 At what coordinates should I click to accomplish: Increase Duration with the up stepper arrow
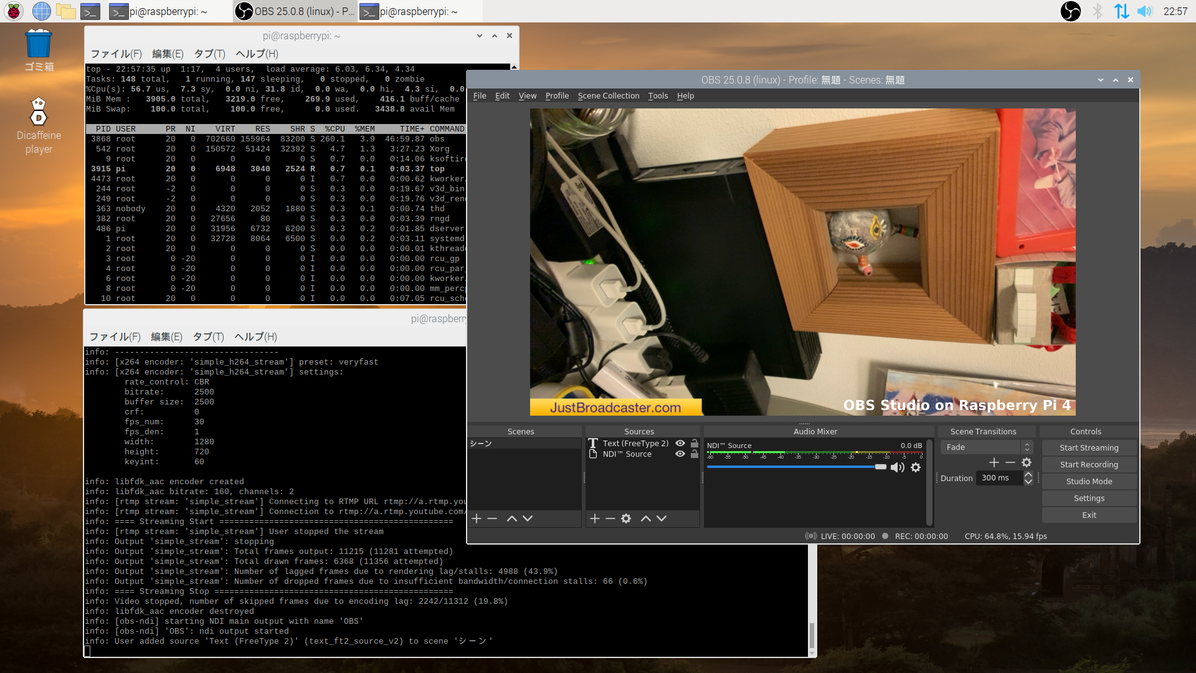(1028, 474)
